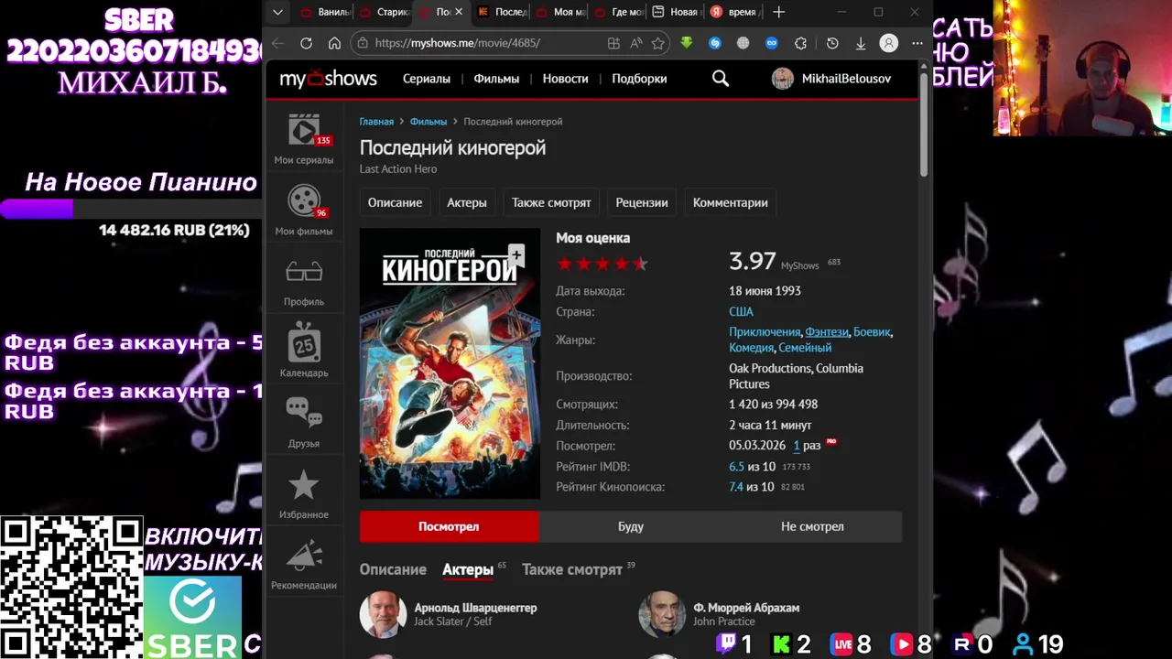Select the lower Описание section tab

393,569
